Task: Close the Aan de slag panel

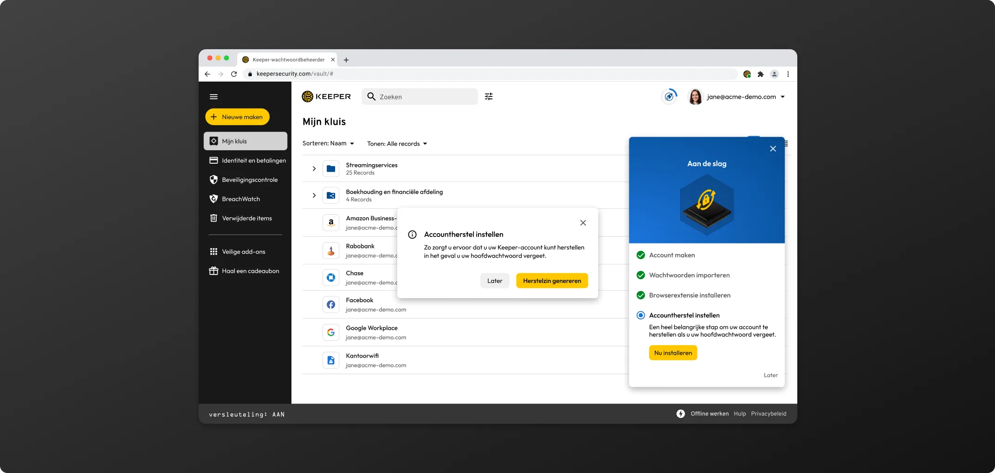Action: (773, 148)
